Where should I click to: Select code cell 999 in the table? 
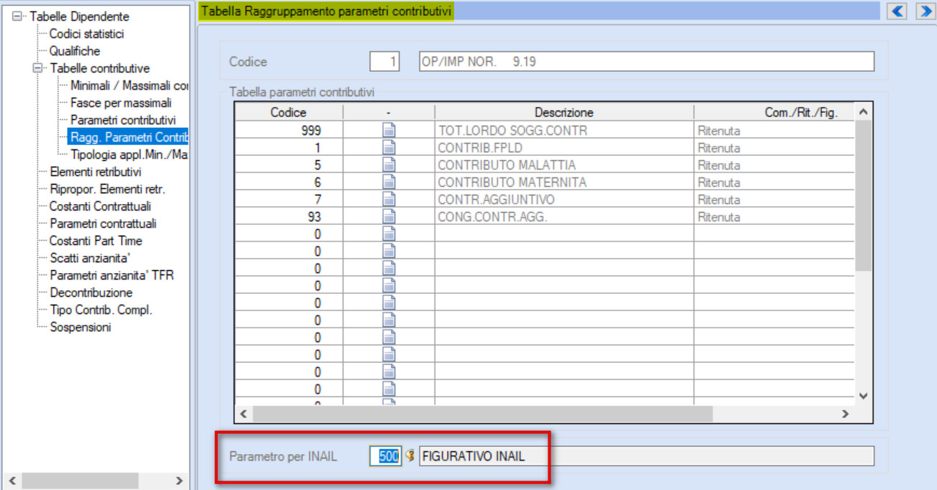click(289, 131)
